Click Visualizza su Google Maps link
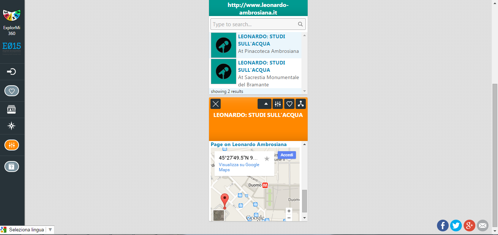 click(239, 167)
